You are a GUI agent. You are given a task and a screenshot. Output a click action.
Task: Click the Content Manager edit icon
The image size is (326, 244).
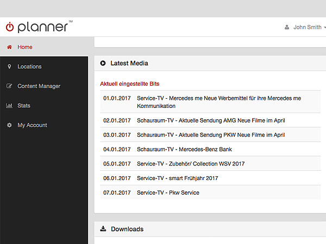(x=9, y=86)
